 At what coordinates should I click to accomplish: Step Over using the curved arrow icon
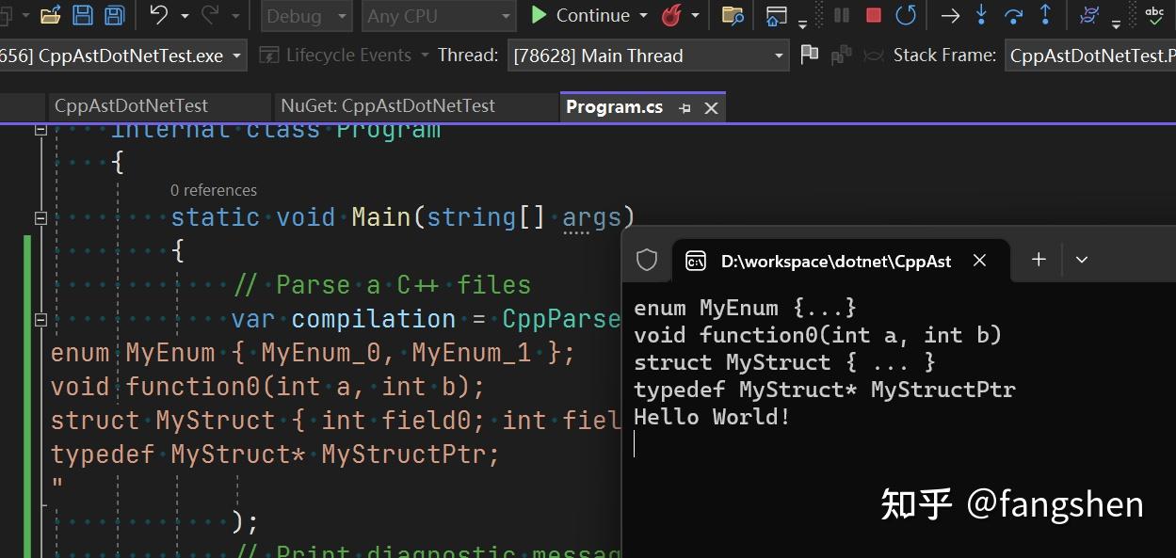click(x=1011, y=15)
